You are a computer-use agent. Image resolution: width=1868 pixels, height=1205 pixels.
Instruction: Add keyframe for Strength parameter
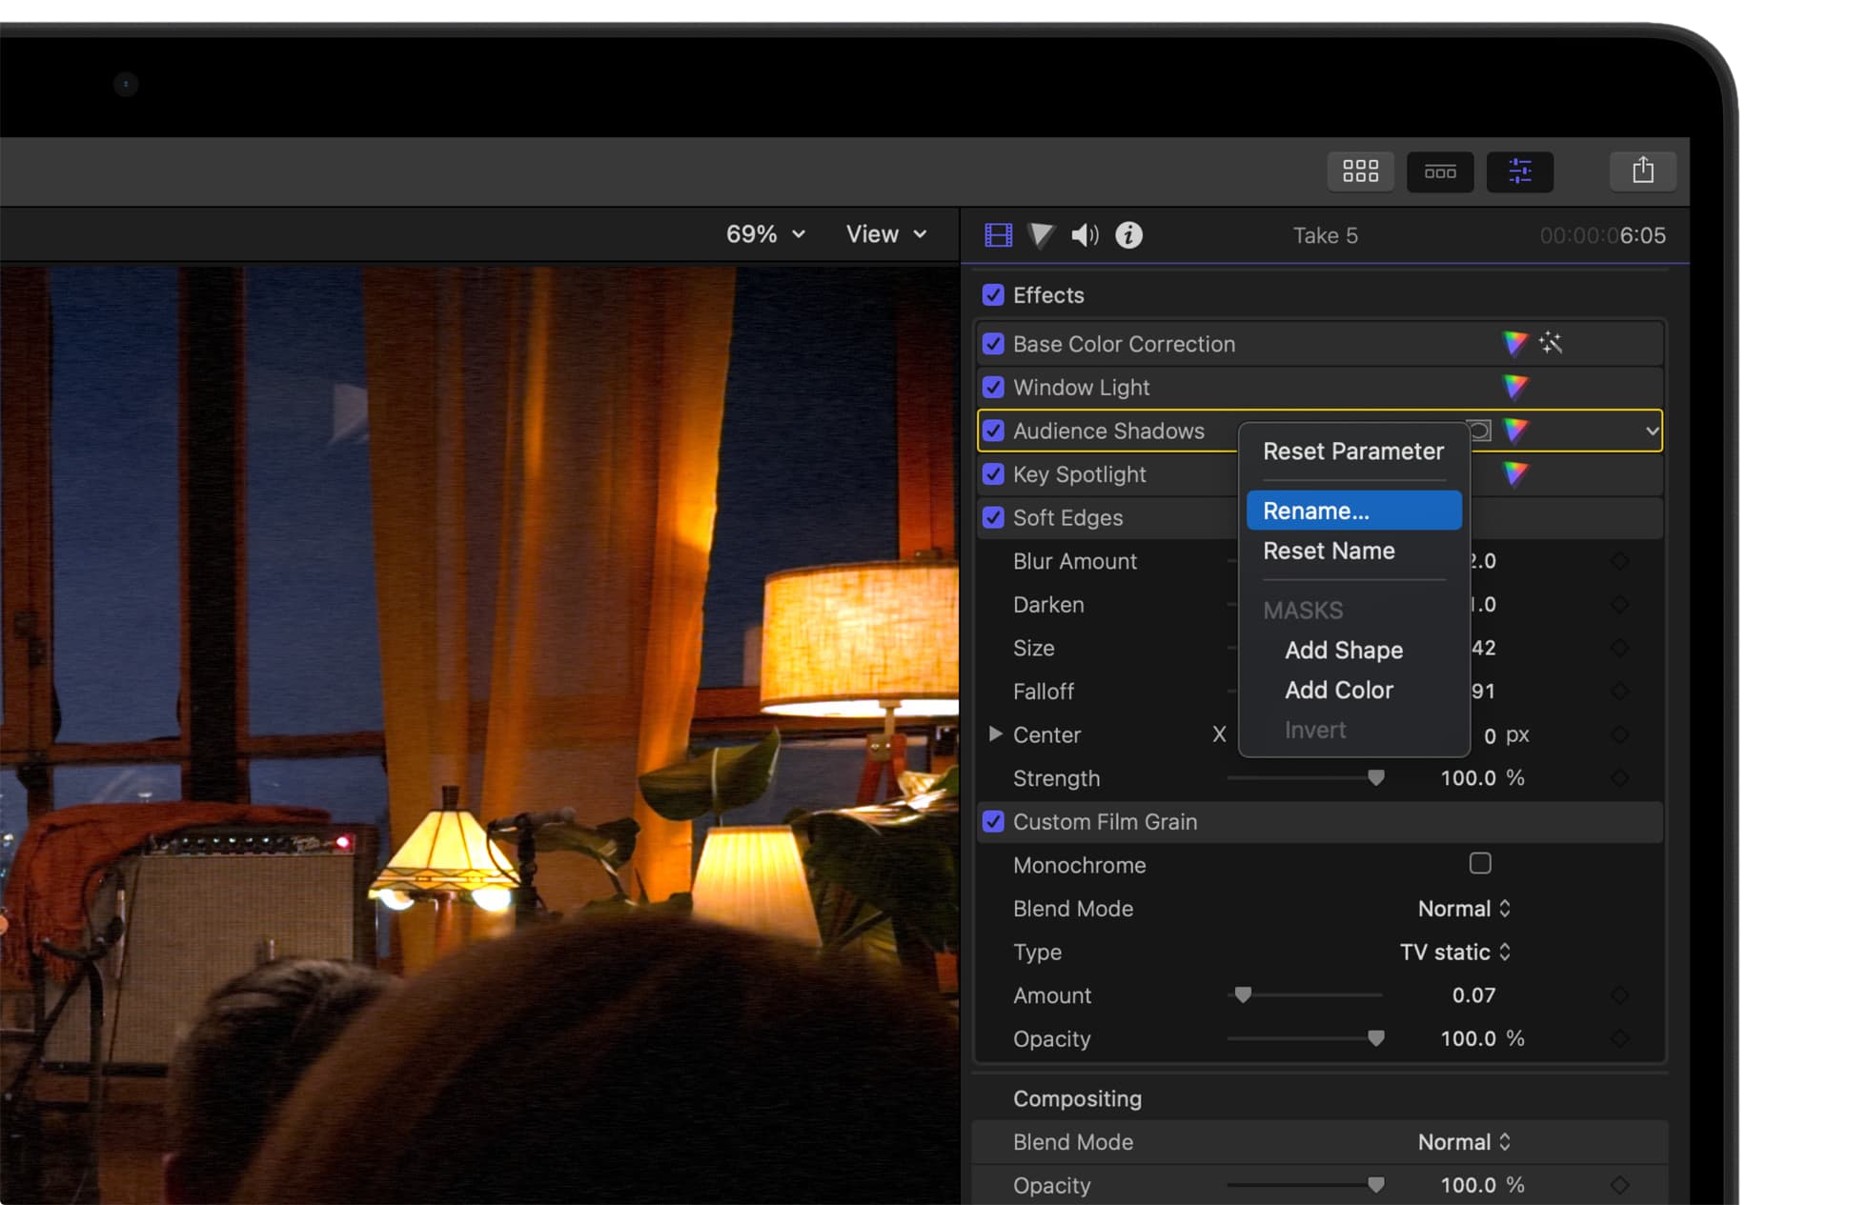coord(1619,778)
